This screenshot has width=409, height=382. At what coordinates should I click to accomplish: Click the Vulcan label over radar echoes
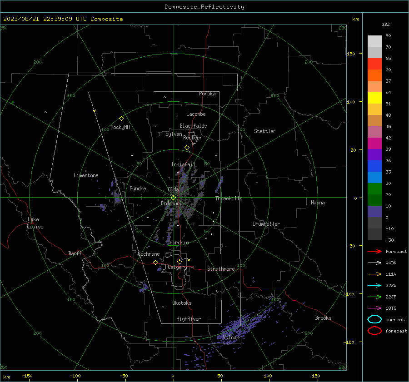[231, 337]
